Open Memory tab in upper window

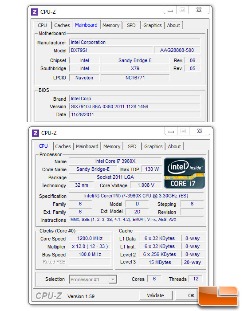tap(111, 25)
